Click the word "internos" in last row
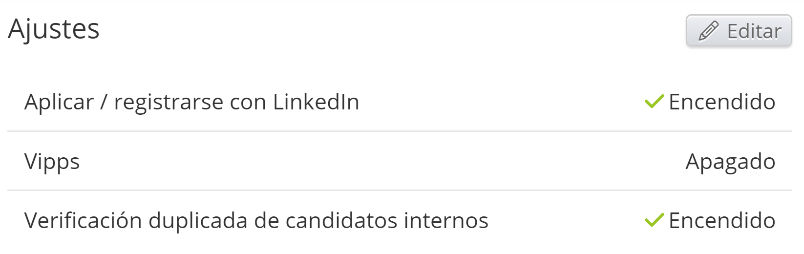Image resolution: width=804 pixels, height=254 pixels. pos(446,221)
